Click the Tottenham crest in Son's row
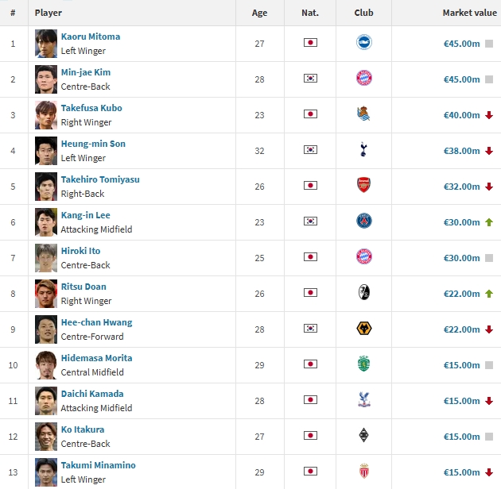 pyautogui.click(x=364, y=150)
